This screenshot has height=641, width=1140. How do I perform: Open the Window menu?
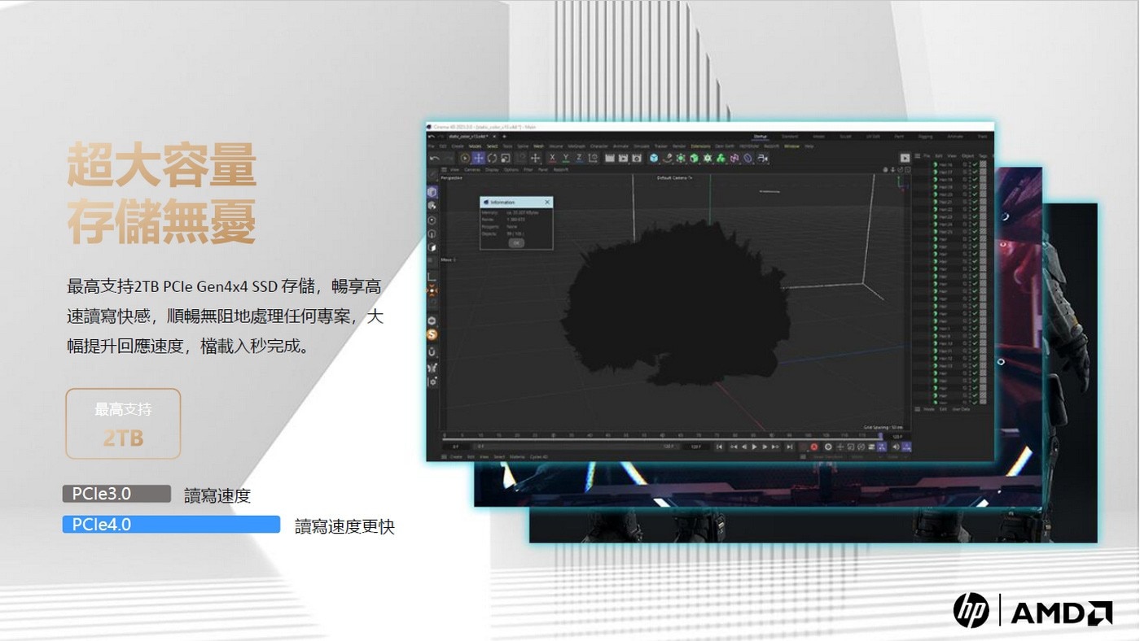point(791,146)
